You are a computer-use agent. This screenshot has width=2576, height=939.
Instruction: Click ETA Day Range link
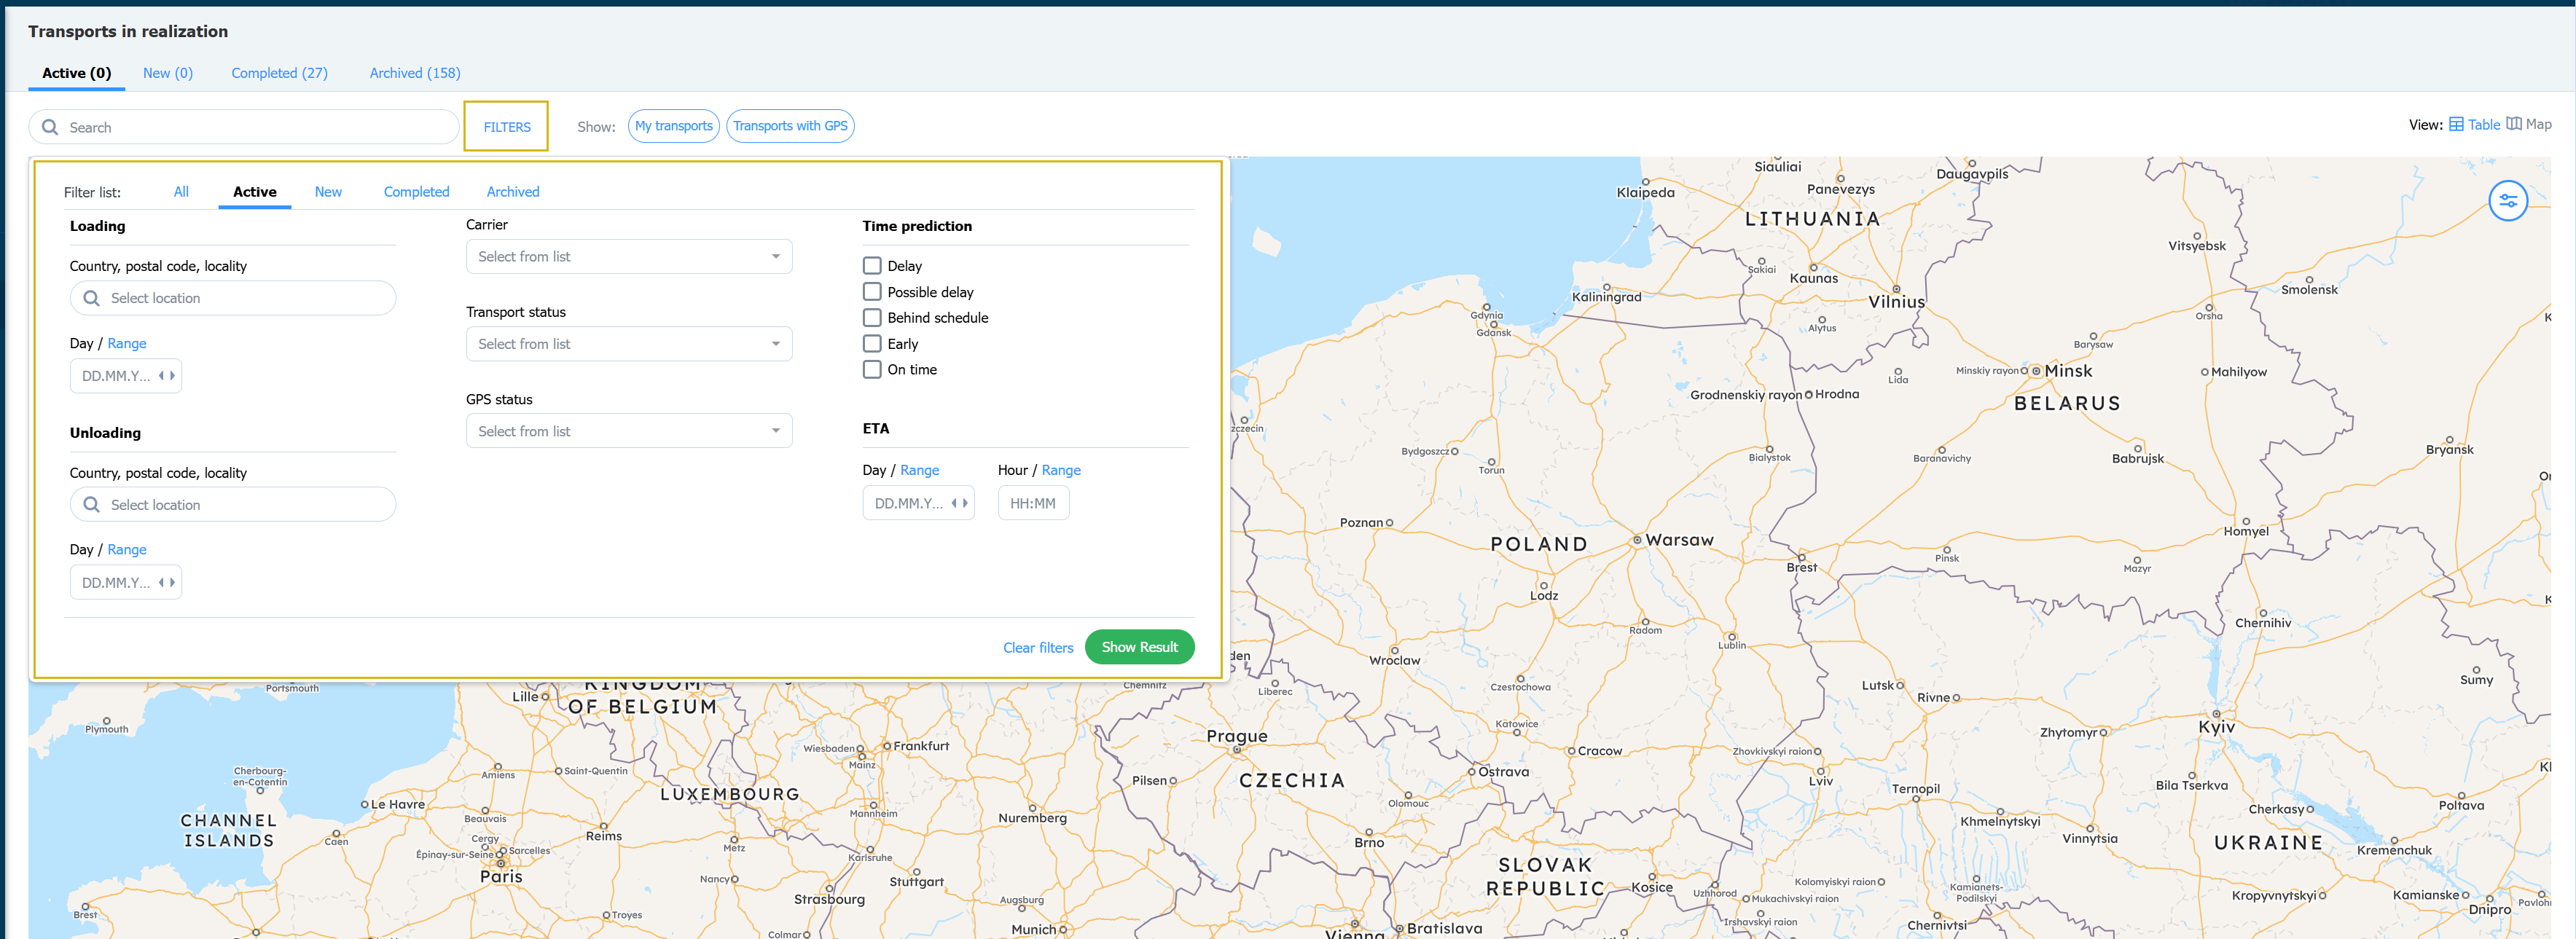pyautogui.click(x=919, y=470)
